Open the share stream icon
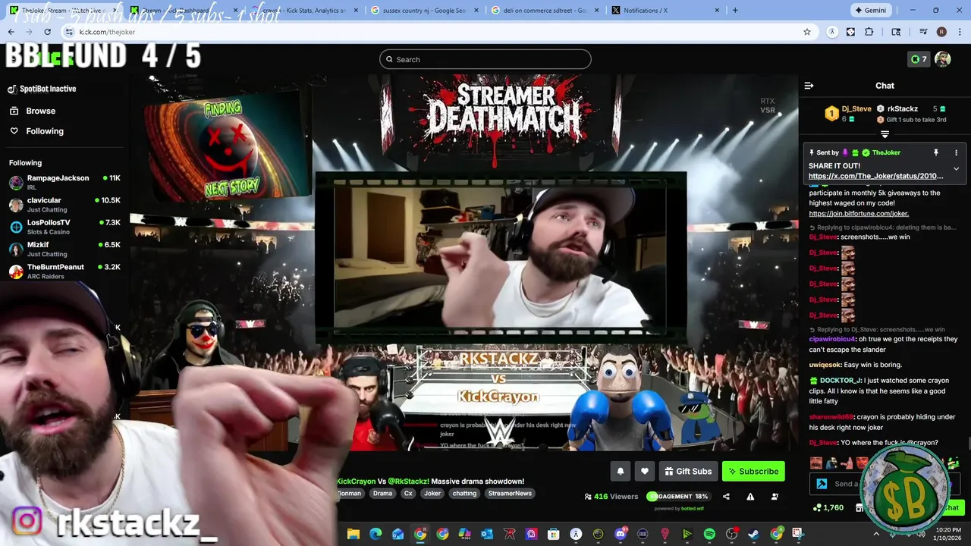Image resolution: width=971 pixels, height=546 pixels. (726, 497)
